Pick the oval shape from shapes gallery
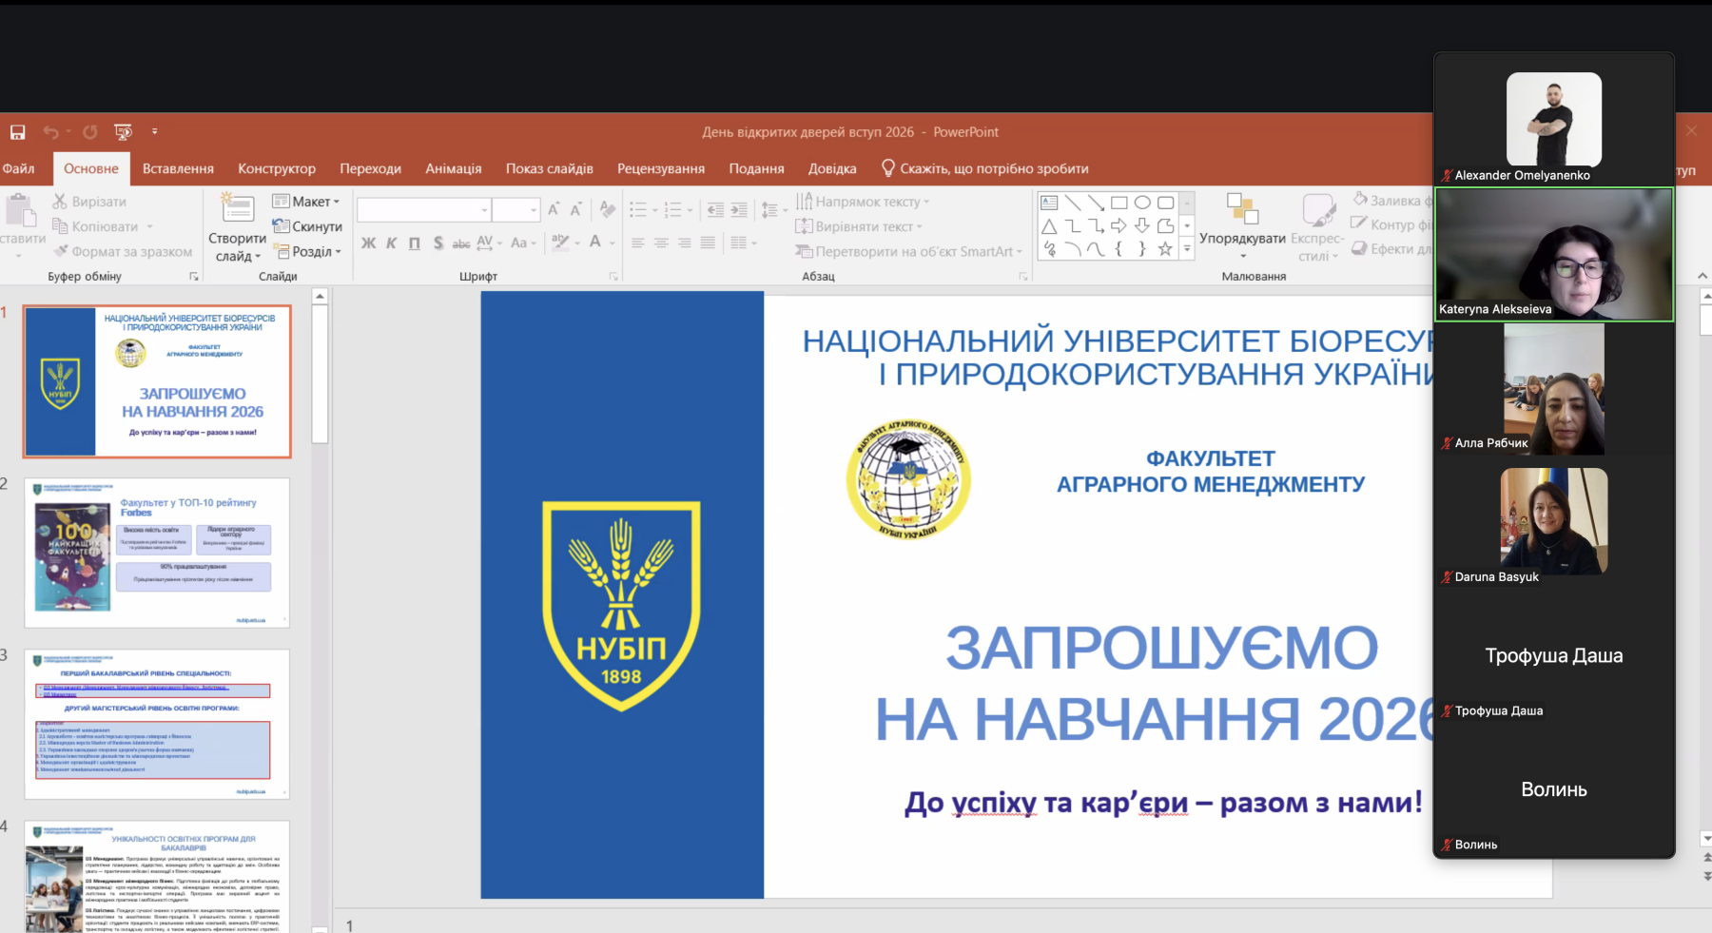 point(1142,203)
